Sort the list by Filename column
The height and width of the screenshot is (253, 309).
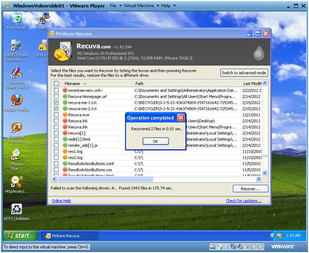(x=96, y=84)
